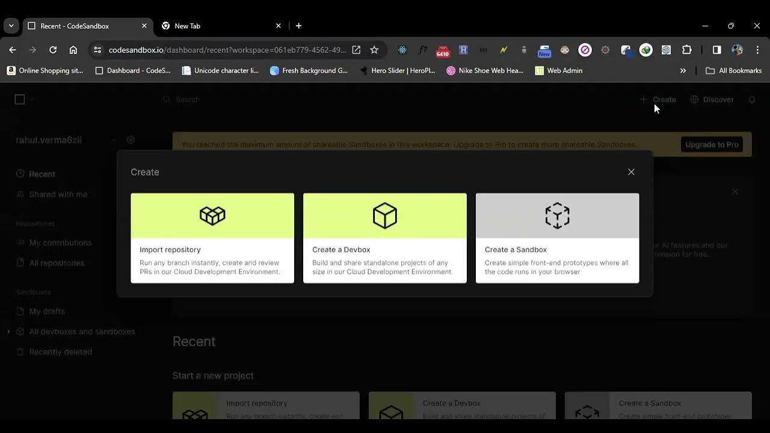Reload the page
770x433 pixels.
pyautogui.click(x=53, y=50)
